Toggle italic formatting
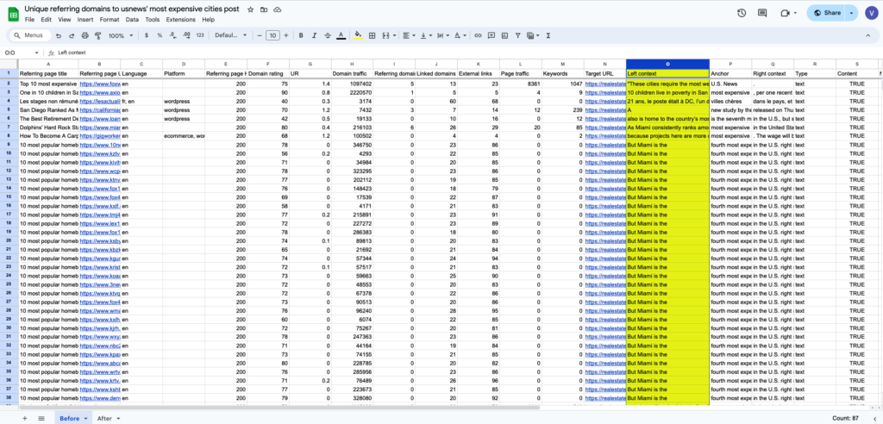The height and width of the screenshot is (424, 883). point(312,35)
